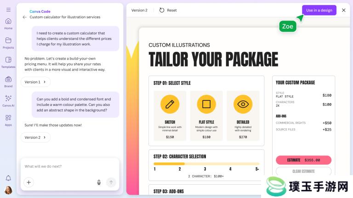Click 'Step 01: Select Style' heading
This screenshot has width=353, height=198.
pyautogui.click(x=172, y=83)
